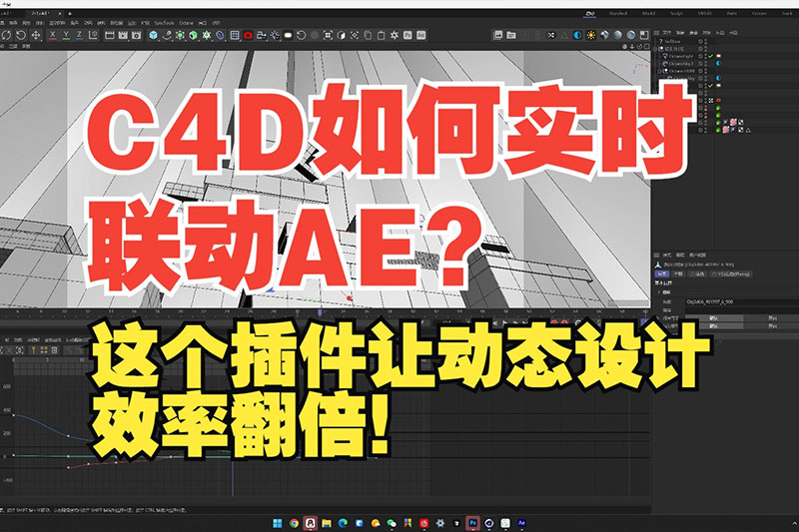
Task: Switch to the Model layout tab
Action: tap(648, 13)
